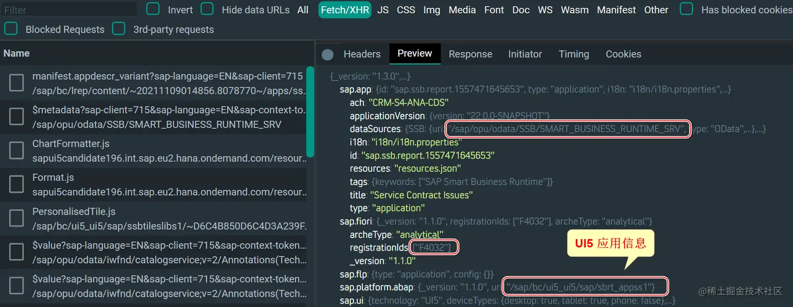
Task: Select the ChartFormatter.js request
Action: pyautogui.click(x=153, y=151)
